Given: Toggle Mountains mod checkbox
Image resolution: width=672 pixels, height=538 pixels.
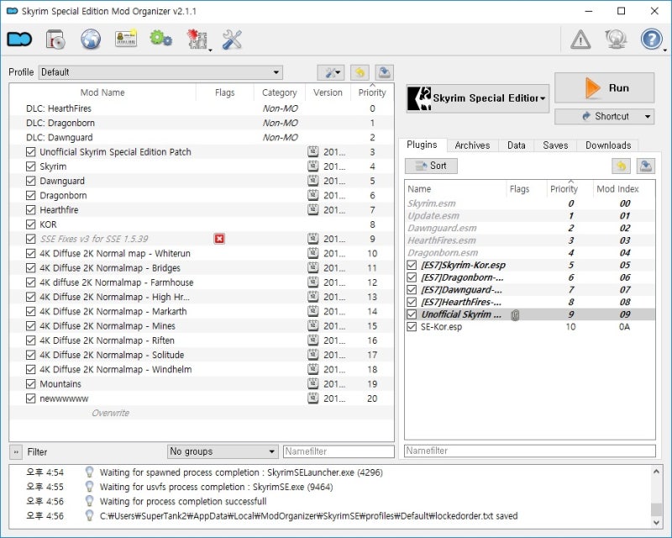Looking at the screenshot, I should coord(31,384).
